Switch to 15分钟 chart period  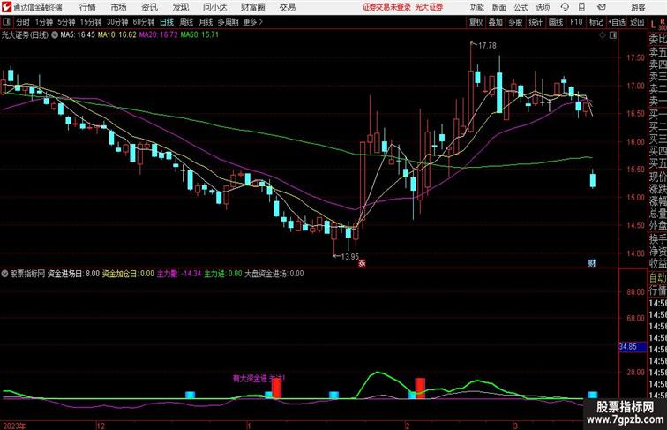pos(91,22)
